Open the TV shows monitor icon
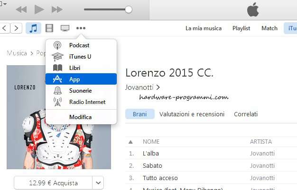This screenshot has height=190, width=297. pos(65,28)
